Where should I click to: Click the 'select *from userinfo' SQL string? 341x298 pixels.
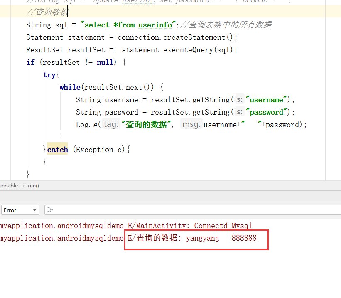[128, 25]
